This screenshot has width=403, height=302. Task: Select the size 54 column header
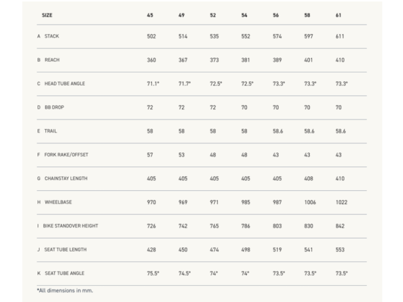click(x=244, y=16)
